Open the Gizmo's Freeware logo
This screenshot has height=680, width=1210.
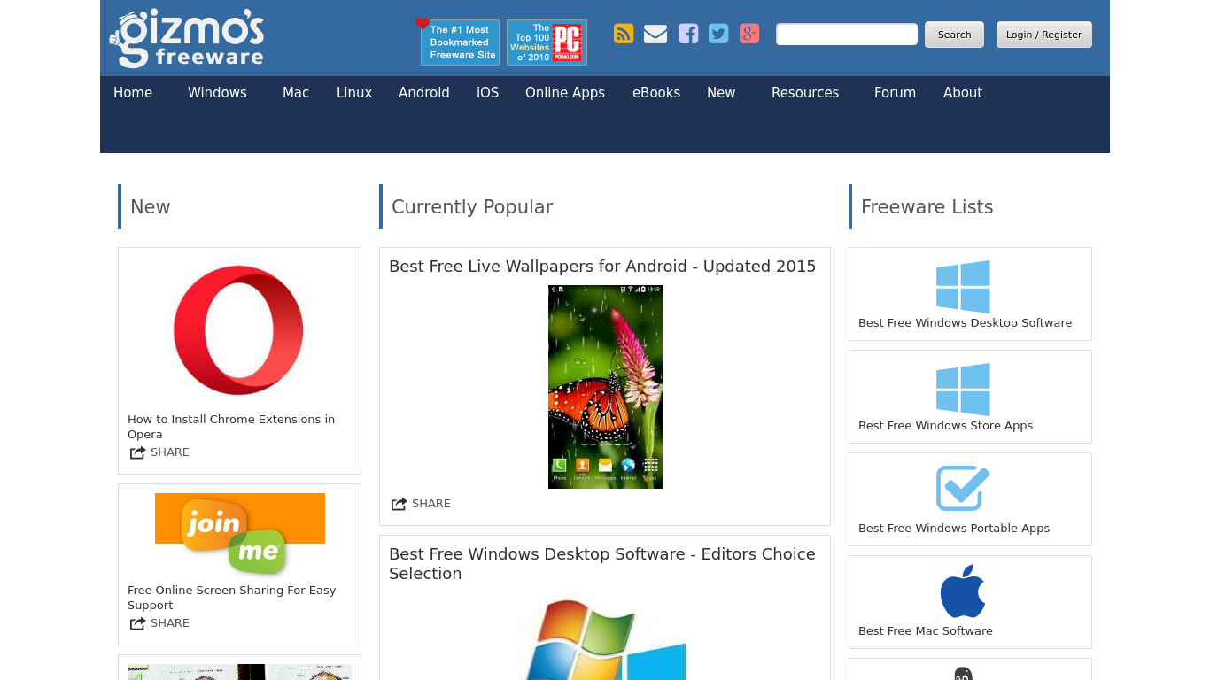point(187,38)
